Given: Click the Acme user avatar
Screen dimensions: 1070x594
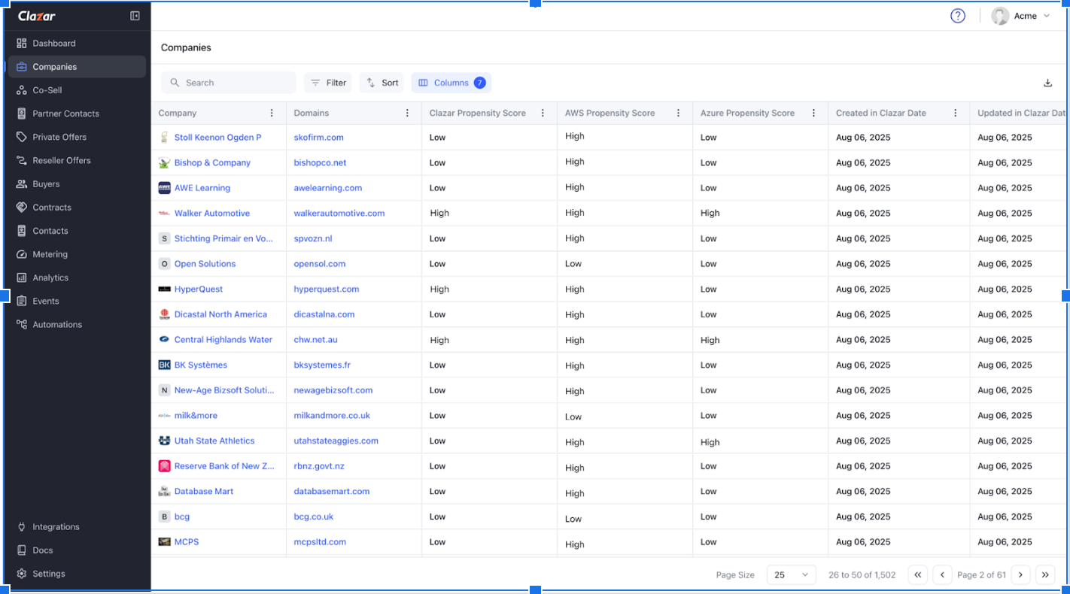Looking at the screenshot, I should click(x=1000, y=16).
